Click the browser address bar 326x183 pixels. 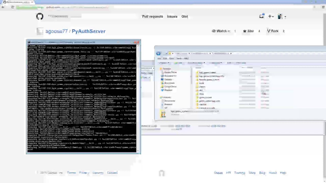[163, 7]
